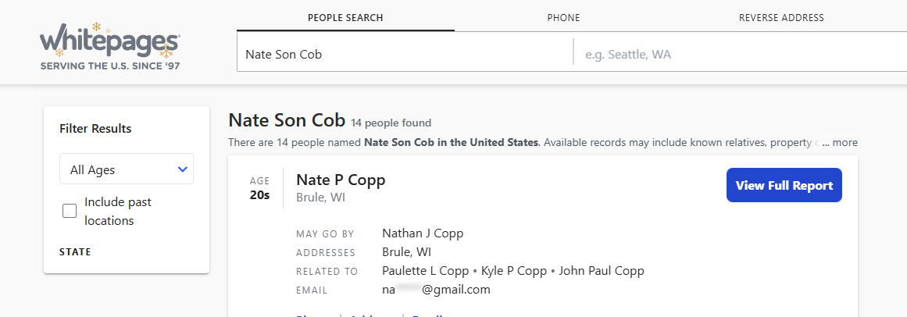The height and width of the screenshot is (317, 907).
Task: Click the name field containing Nate Son Cob
Action: point(404,55)
